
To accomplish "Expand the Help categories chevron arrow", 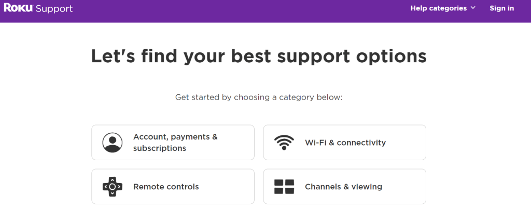I will 473,8.
